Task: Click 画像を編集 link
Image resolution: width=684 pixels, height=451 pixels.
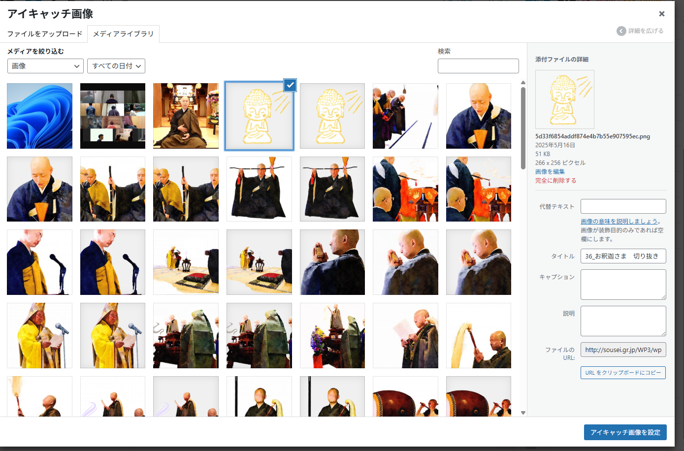Action: click(x=550, y=172)
